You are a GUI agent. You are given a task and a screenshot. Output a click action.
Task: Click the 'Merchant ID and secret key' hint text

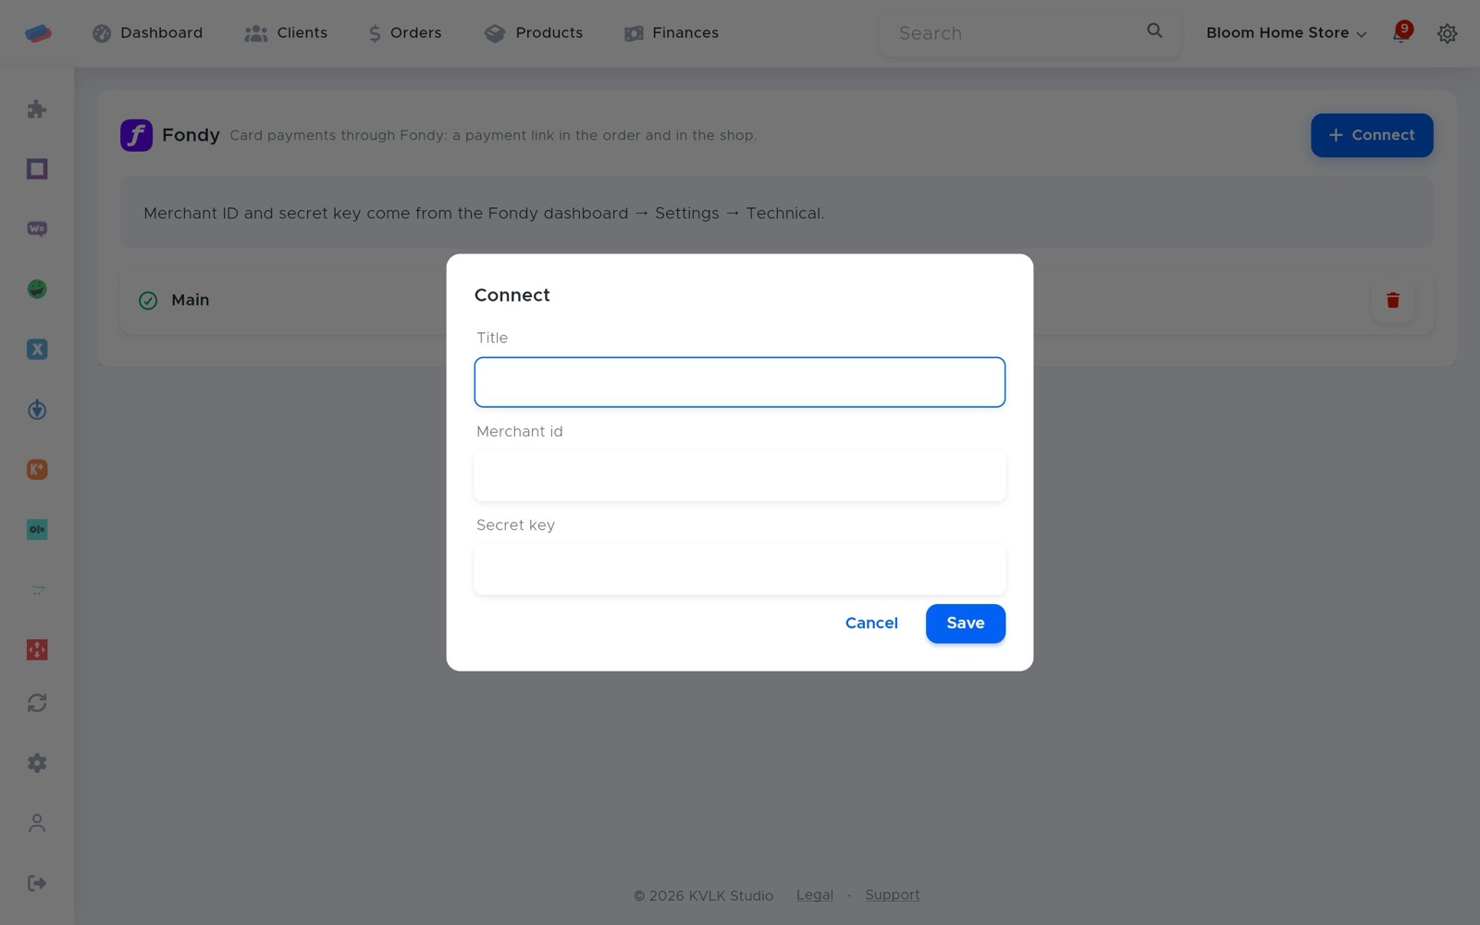[484, 214]
